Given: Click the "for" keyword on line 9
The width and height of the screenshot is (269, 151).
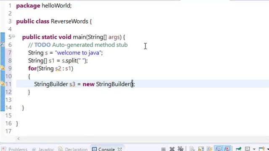Looking at the screenshot, I should [32, 68].
